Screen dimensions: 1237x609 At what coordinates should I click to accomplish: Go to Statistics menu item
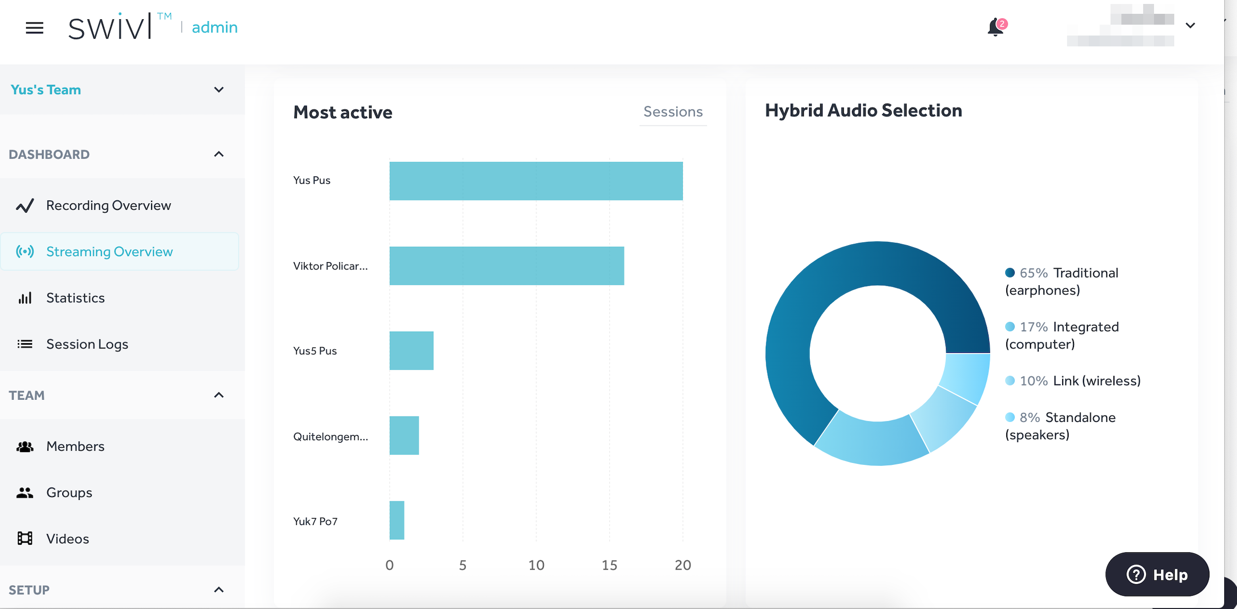tap(76, 298)
